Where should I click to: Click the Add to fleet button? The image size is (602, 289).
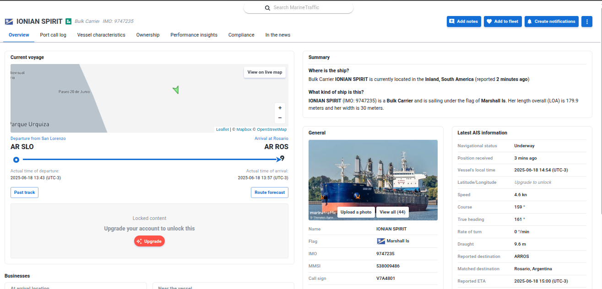(x=503, y=21)
